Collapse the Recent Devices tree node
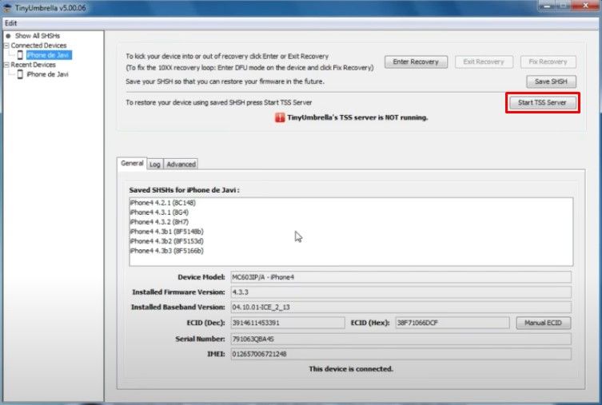Image resolution: width=602 pixels, height=405 pixels. (x=6, y=65)
